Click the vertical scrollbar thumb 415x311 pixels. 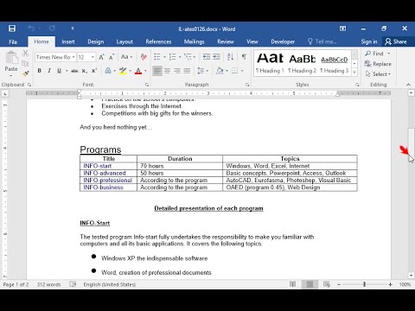[411, 143]
